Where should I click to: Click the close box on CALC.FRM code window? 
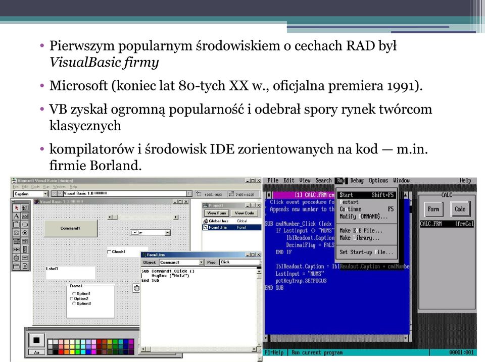click(x=269, y=195)
